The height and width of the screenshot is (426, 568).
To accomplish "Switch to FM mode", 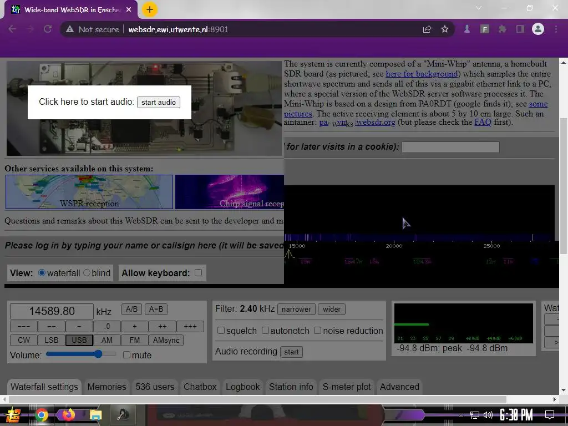I will click(134, 340).
